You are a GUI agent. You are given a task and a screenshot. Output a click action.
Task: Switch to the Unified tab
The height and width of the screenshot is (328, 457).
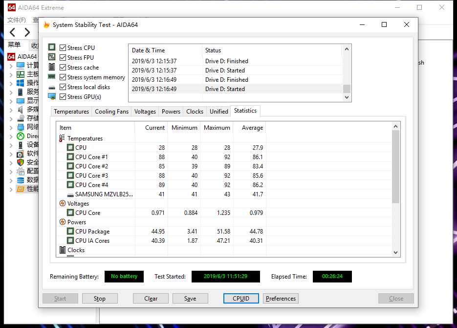pyautogui.click(x=219, y=112)
